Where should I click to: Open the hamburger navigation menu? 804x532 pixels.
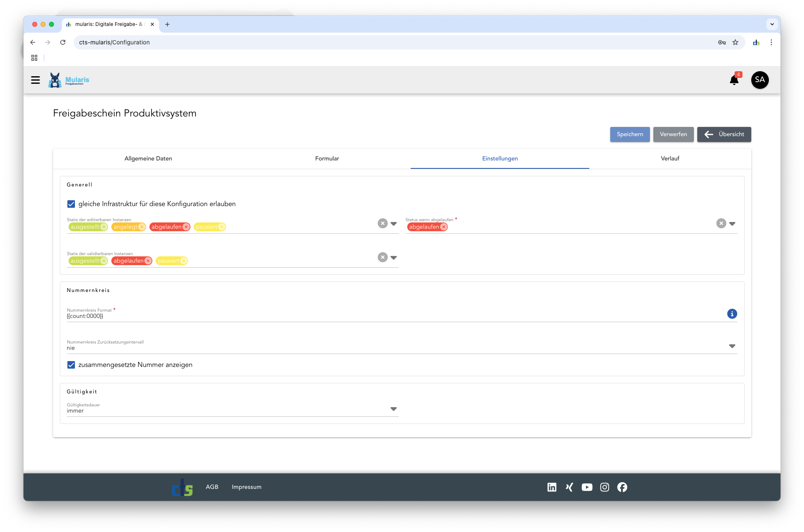pyautogui.click(x=36, y=80)
